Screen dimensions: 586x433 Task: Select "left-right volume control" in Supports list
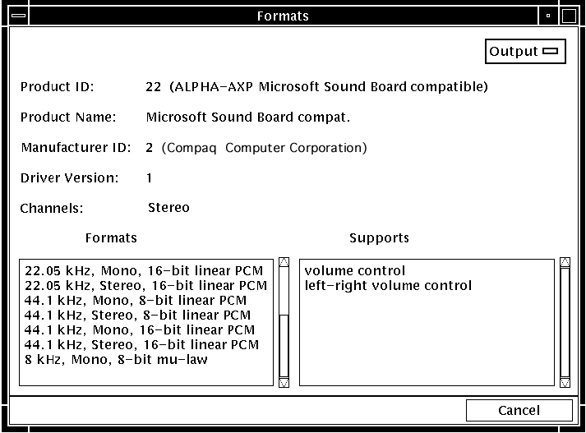pos(388,285)
